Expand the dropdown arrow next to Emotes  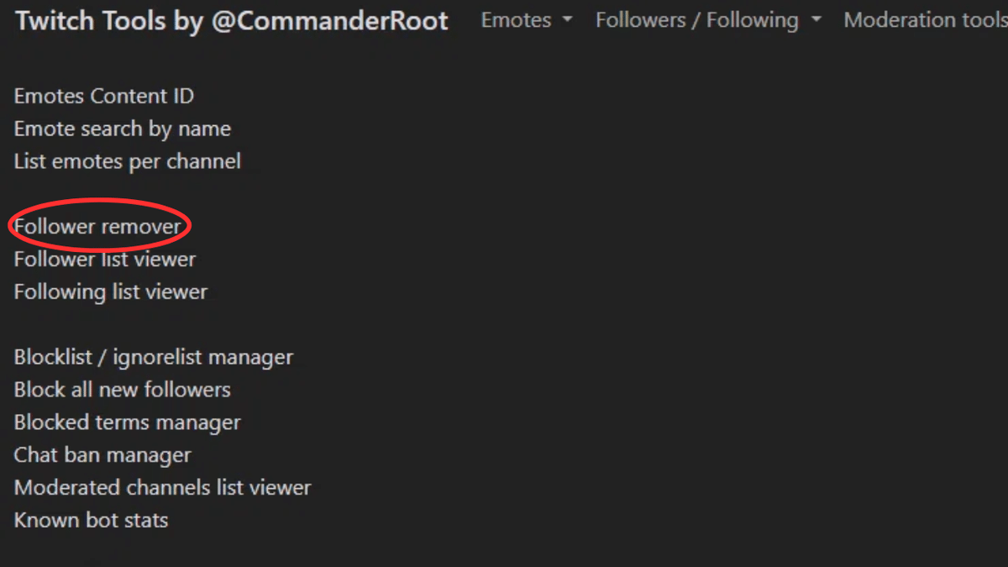[x=565, y=21]
